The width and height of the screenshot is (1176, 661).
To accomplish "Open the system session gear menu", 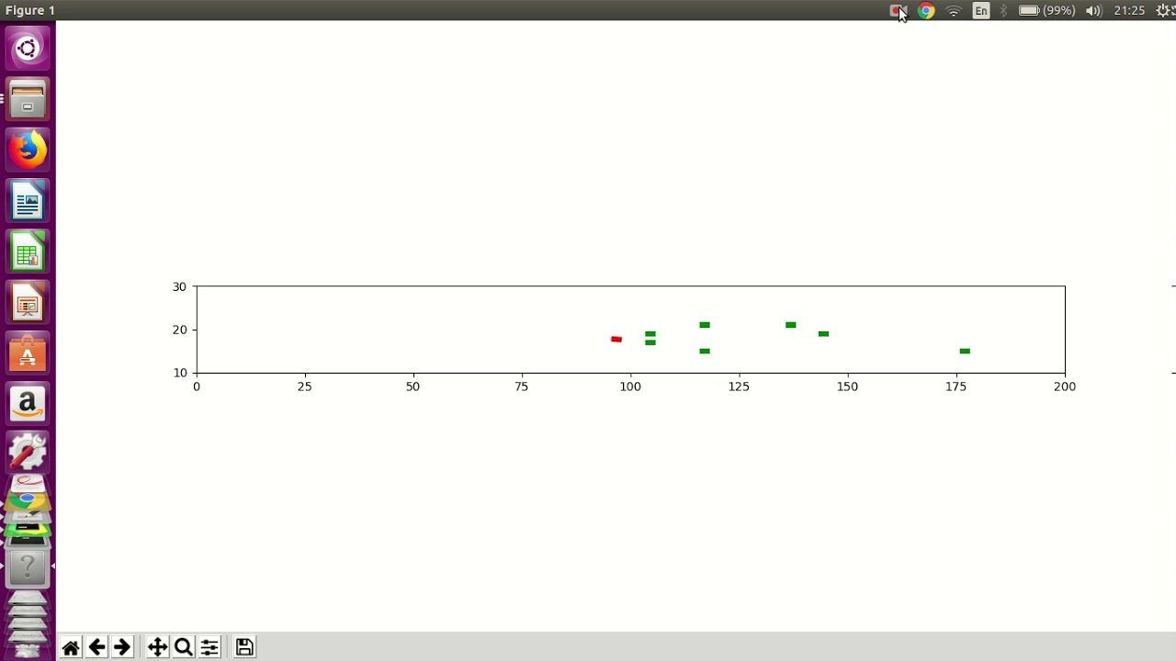I will pos(1165,11).
